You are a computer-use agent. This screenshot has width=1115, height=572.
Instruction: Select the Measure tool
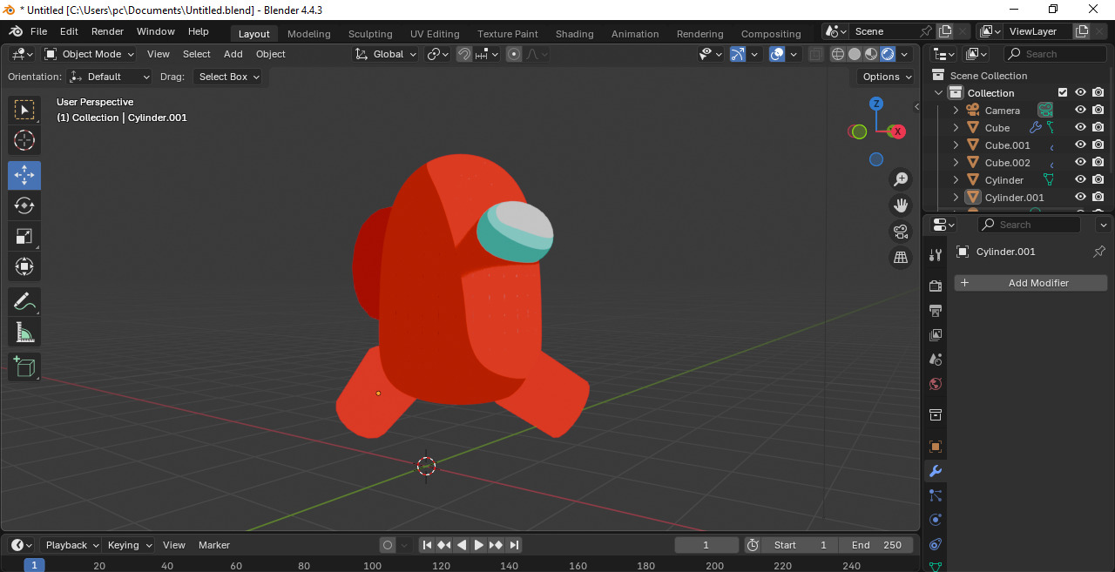pyautogui.click(x=24, y=333)
